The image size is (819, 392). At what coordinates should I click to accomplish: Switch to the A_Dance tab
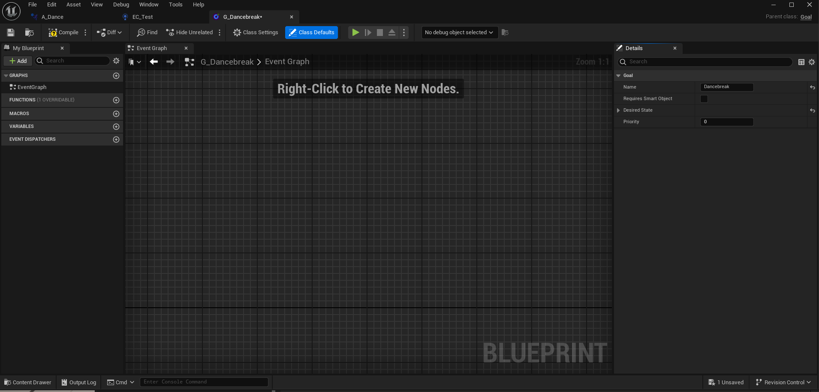52,17
